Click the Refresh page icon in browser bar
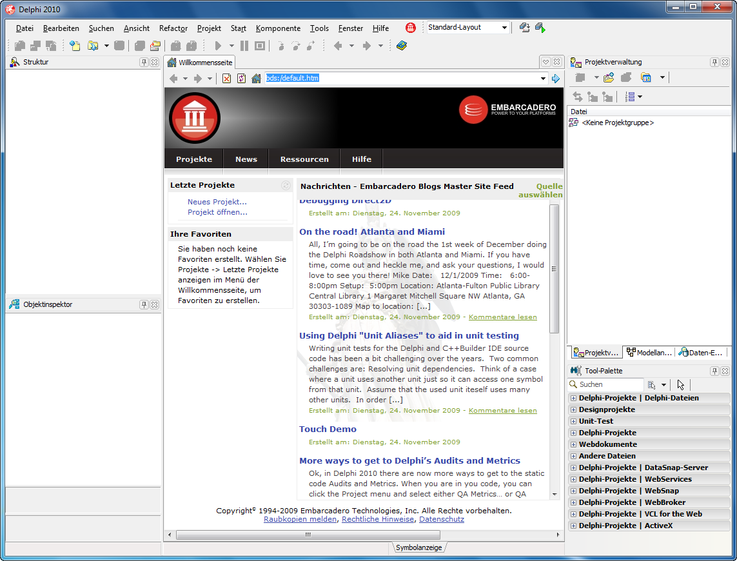 tap(241, 79)
